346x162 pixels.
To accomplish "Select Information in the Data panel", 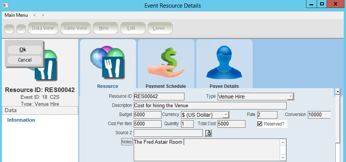I will (21, 120).
